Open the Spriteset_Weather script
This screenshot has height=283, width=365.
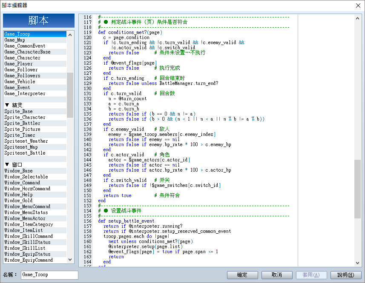[35, 141]
